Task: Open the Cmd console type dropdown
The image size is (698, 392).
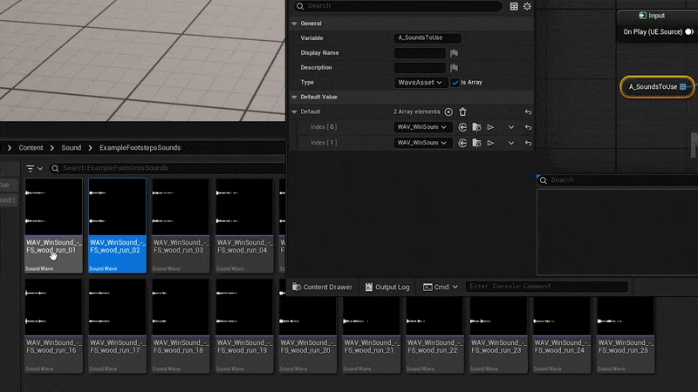Action: click(441, 287)
